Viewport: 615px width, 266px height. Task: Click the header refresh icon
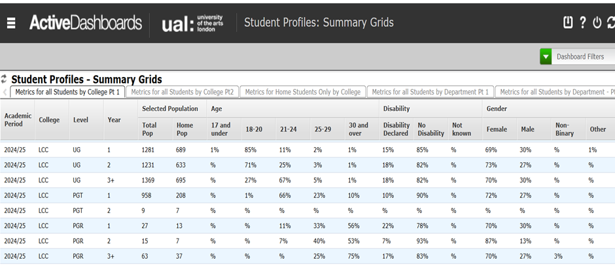click(x=610, y=22)
